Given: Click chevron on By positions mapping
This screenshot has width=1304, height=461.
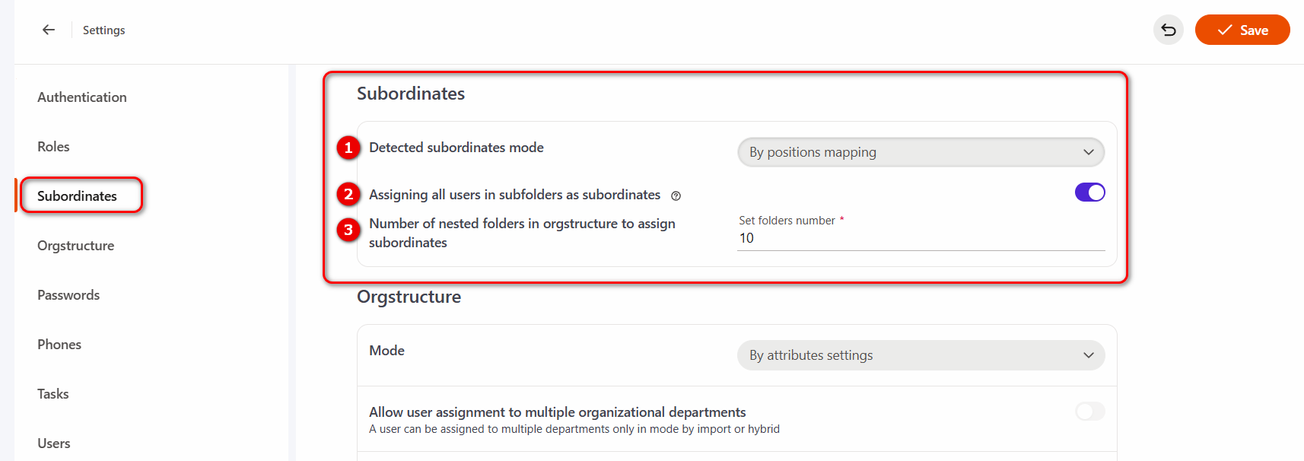Looking at the screenshot, I should 1089,152.
